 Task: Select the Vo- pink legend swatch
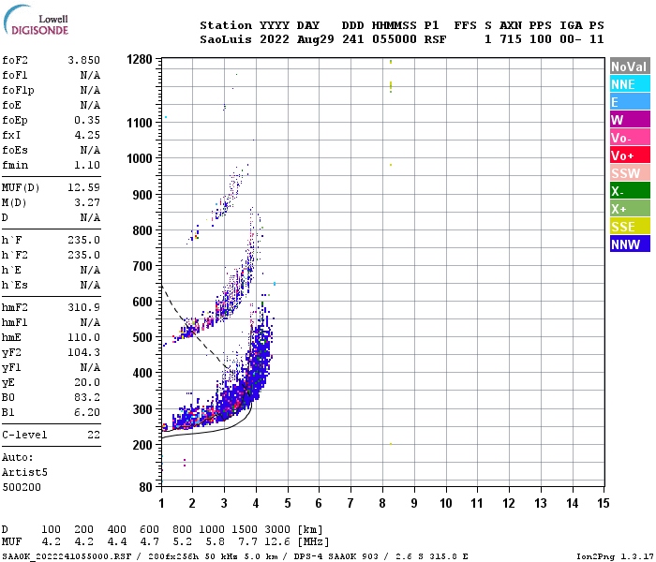coord(630,138)
